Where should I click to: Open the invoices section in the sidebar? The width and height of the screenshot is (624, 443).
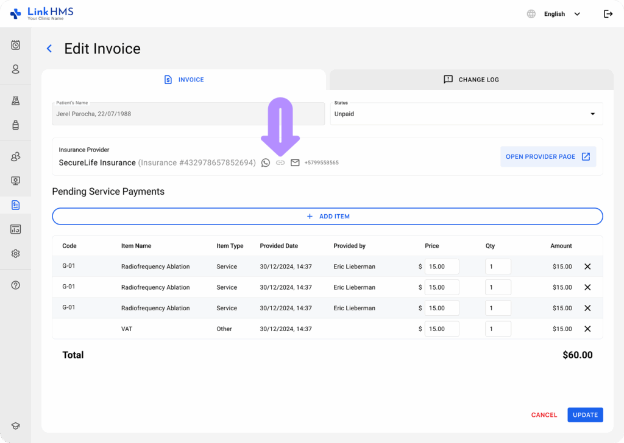16,205
